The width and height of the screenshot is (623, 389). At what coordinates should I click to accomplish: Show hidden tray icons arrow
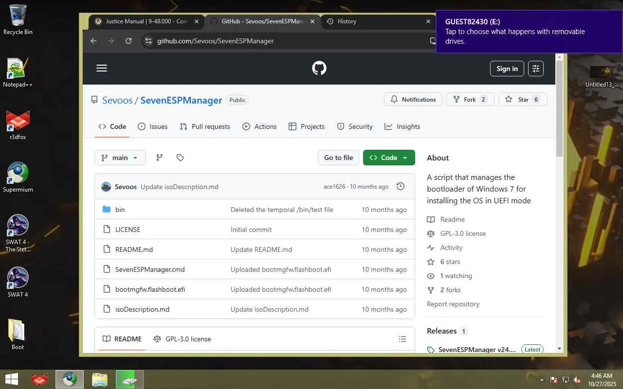542,380
